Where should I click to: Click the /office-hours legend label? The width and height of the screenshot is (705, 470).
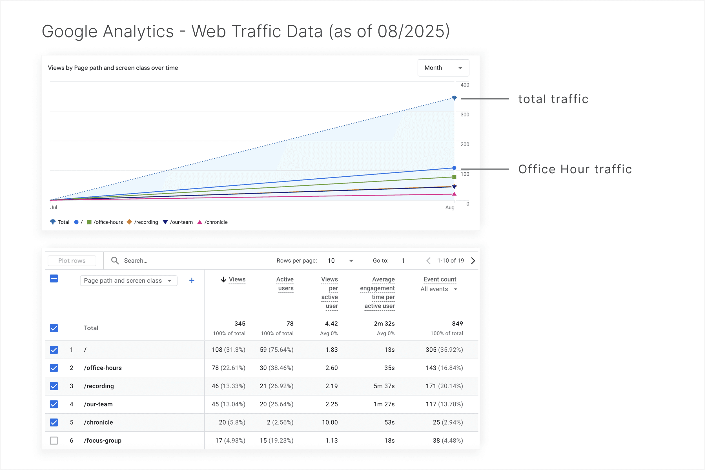[x=108, y=222]
